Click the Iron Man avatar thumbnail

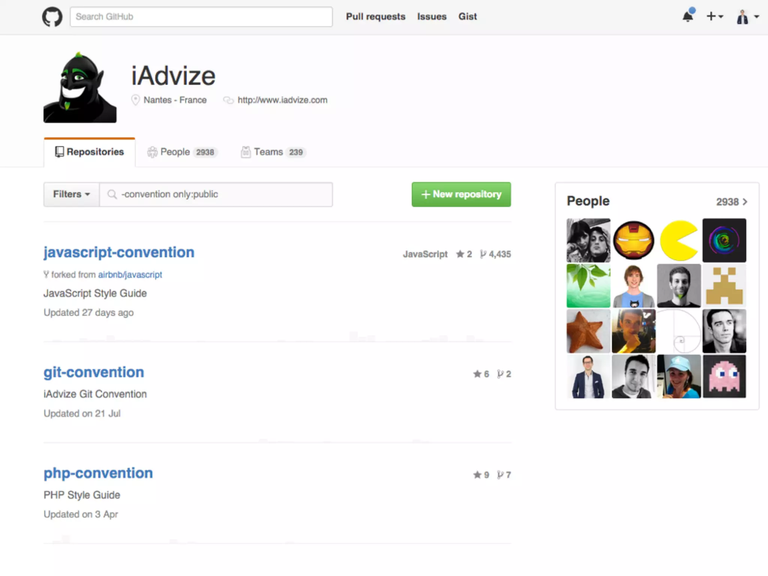tap(633, 240)
